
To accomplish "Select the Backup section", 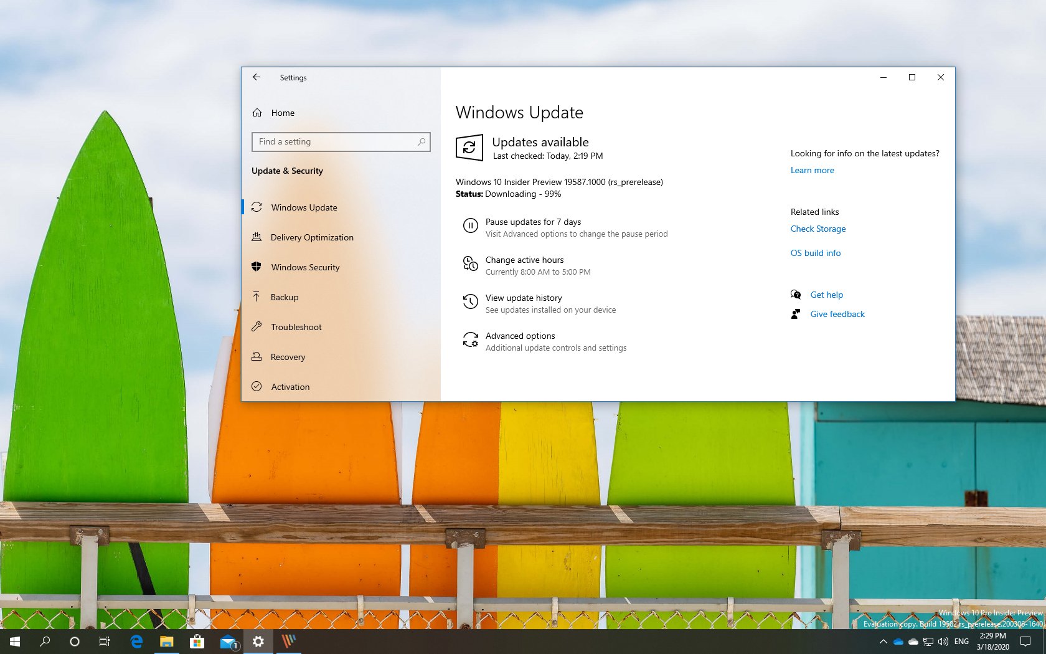I will pyautogui.click(x=284, y=297).
